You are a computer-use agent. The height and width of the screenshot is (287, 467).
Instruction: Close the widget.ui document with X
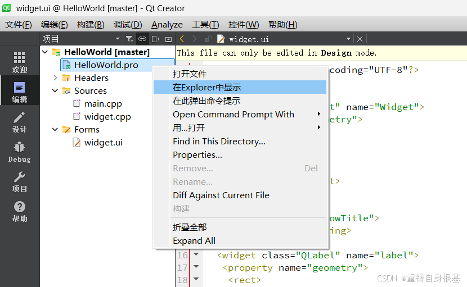point(360,39)
